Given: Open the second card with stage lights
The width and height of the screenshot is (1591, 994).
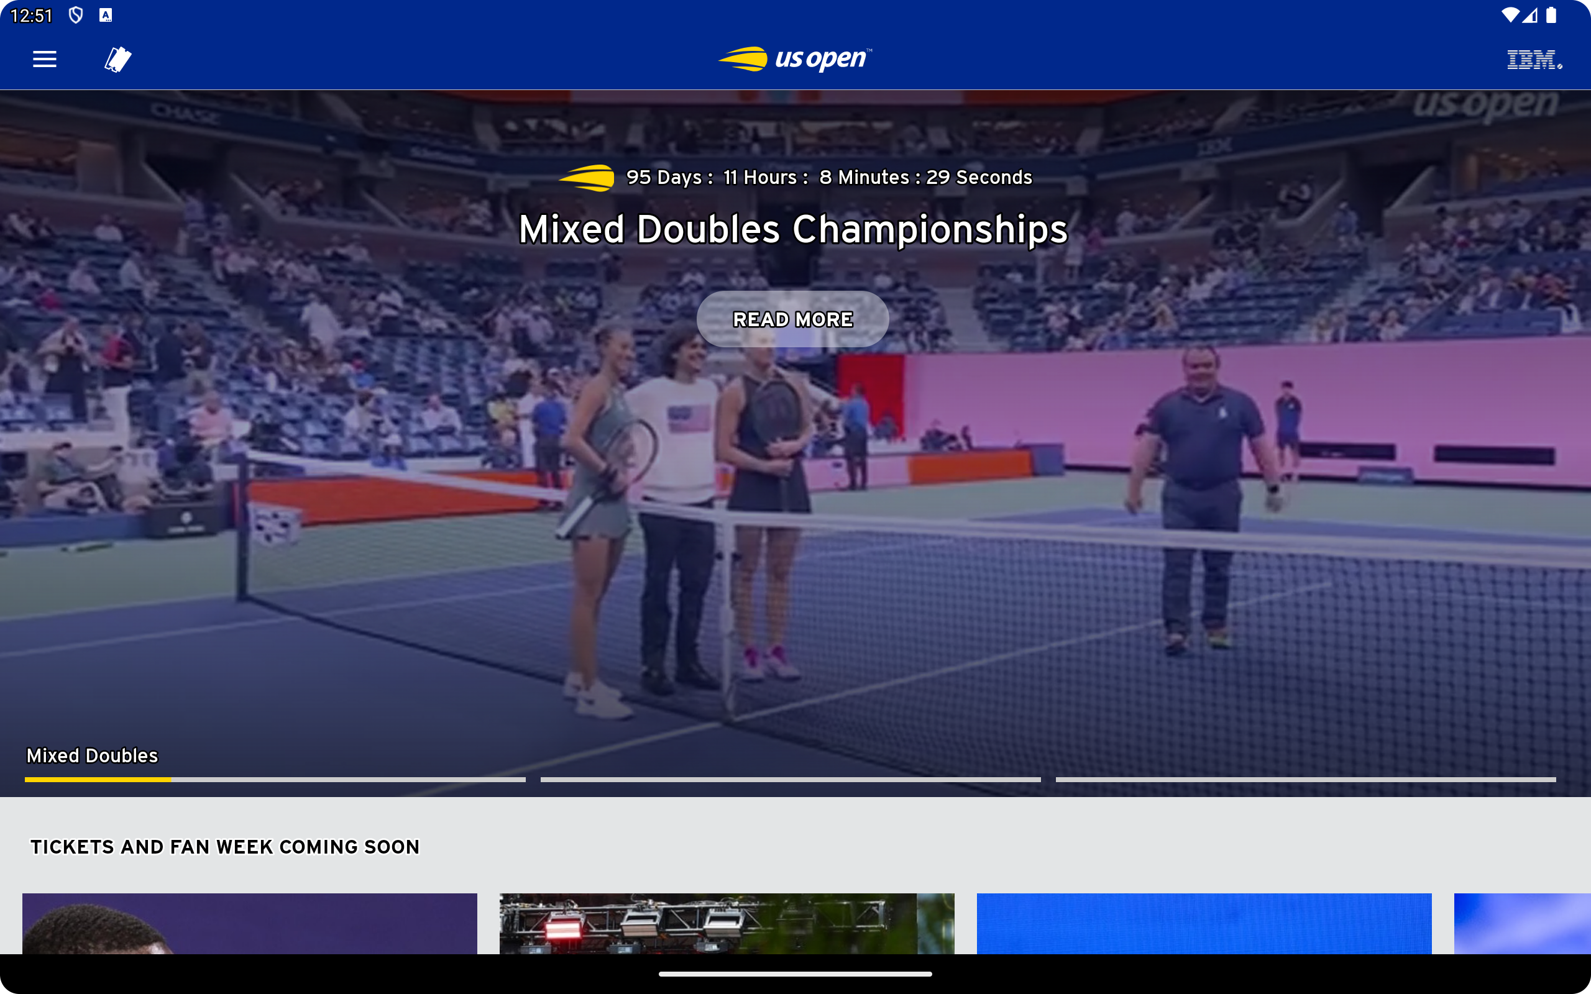Looking at the screenshot, I should (727, 924).
